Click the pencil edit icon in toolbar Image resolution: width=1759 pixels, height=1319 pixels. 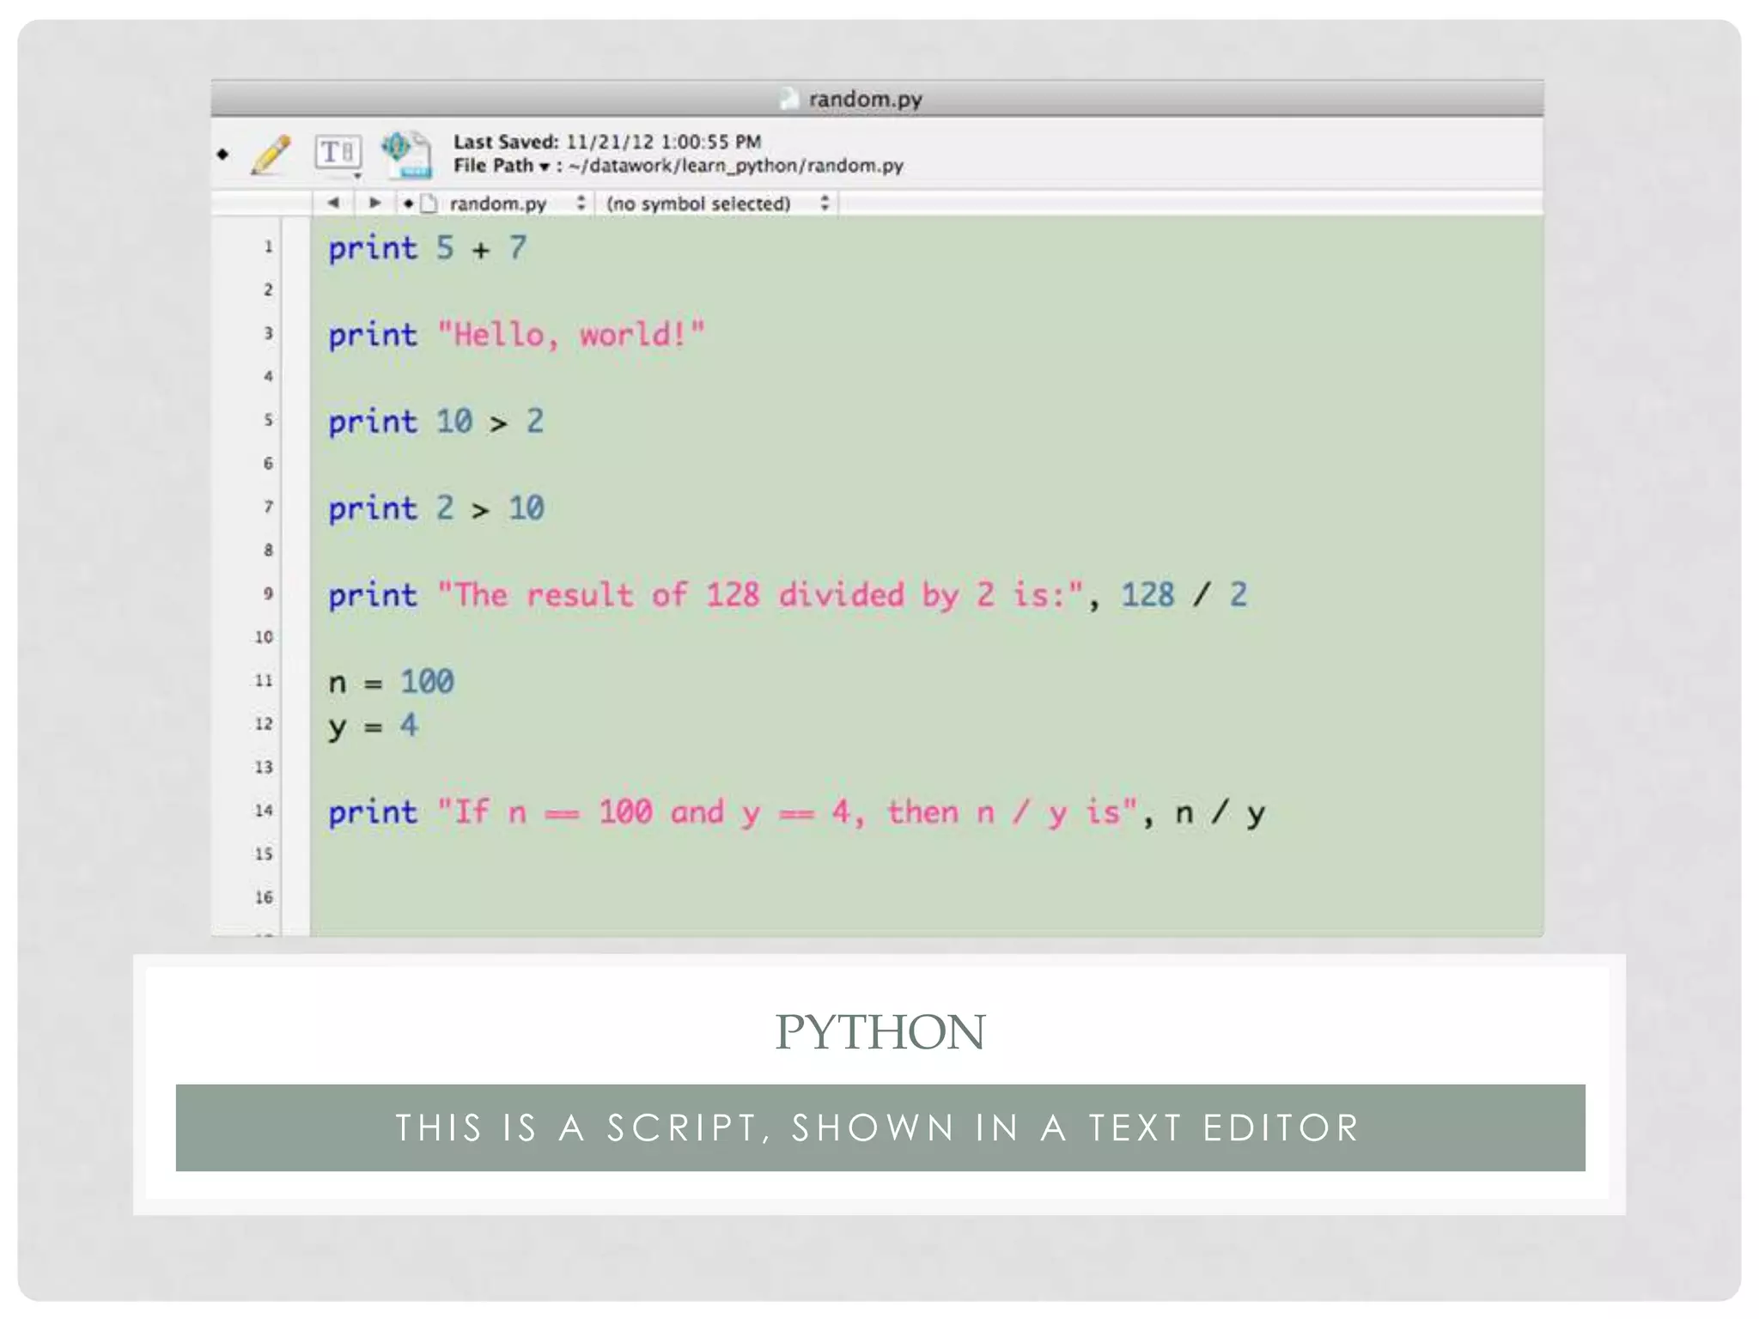[271, 155]
